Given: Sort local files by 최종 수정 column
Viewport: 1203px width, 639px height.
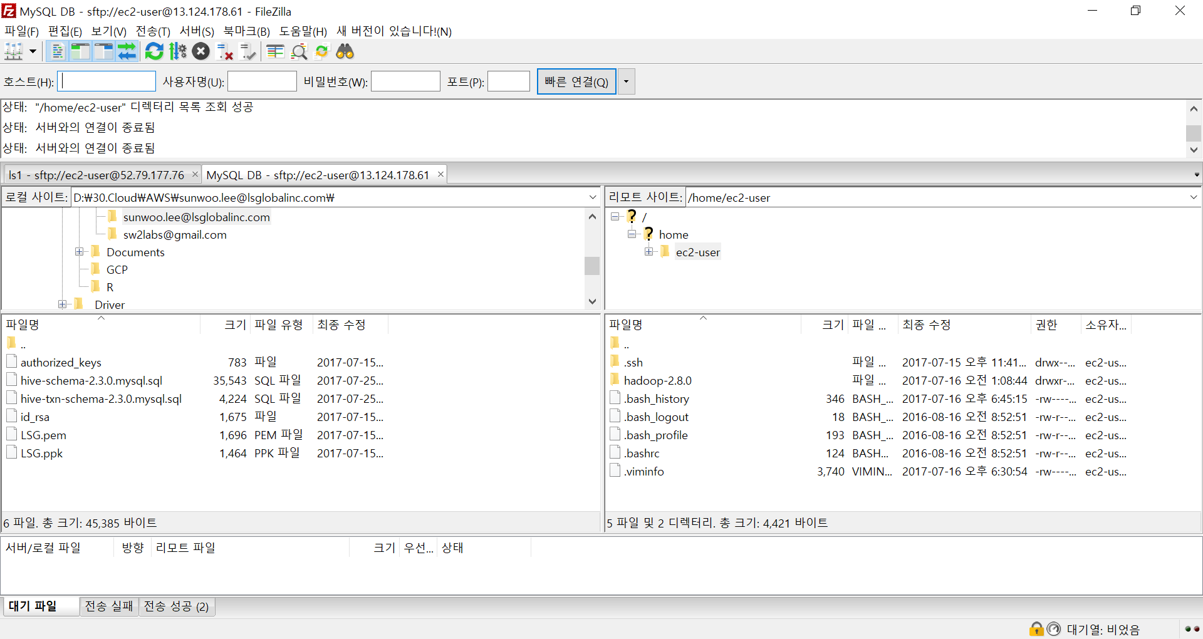Looking at the screenshot, I should [350, 325].
